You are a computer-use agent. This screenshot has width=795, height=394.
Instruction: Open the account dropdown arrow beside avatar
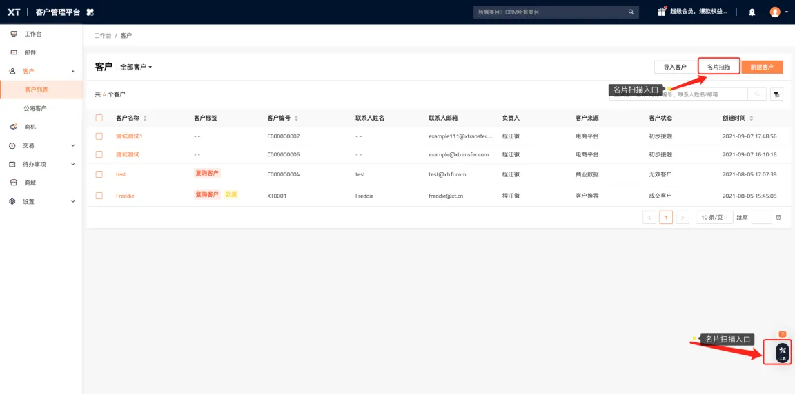tap(786, 12)
